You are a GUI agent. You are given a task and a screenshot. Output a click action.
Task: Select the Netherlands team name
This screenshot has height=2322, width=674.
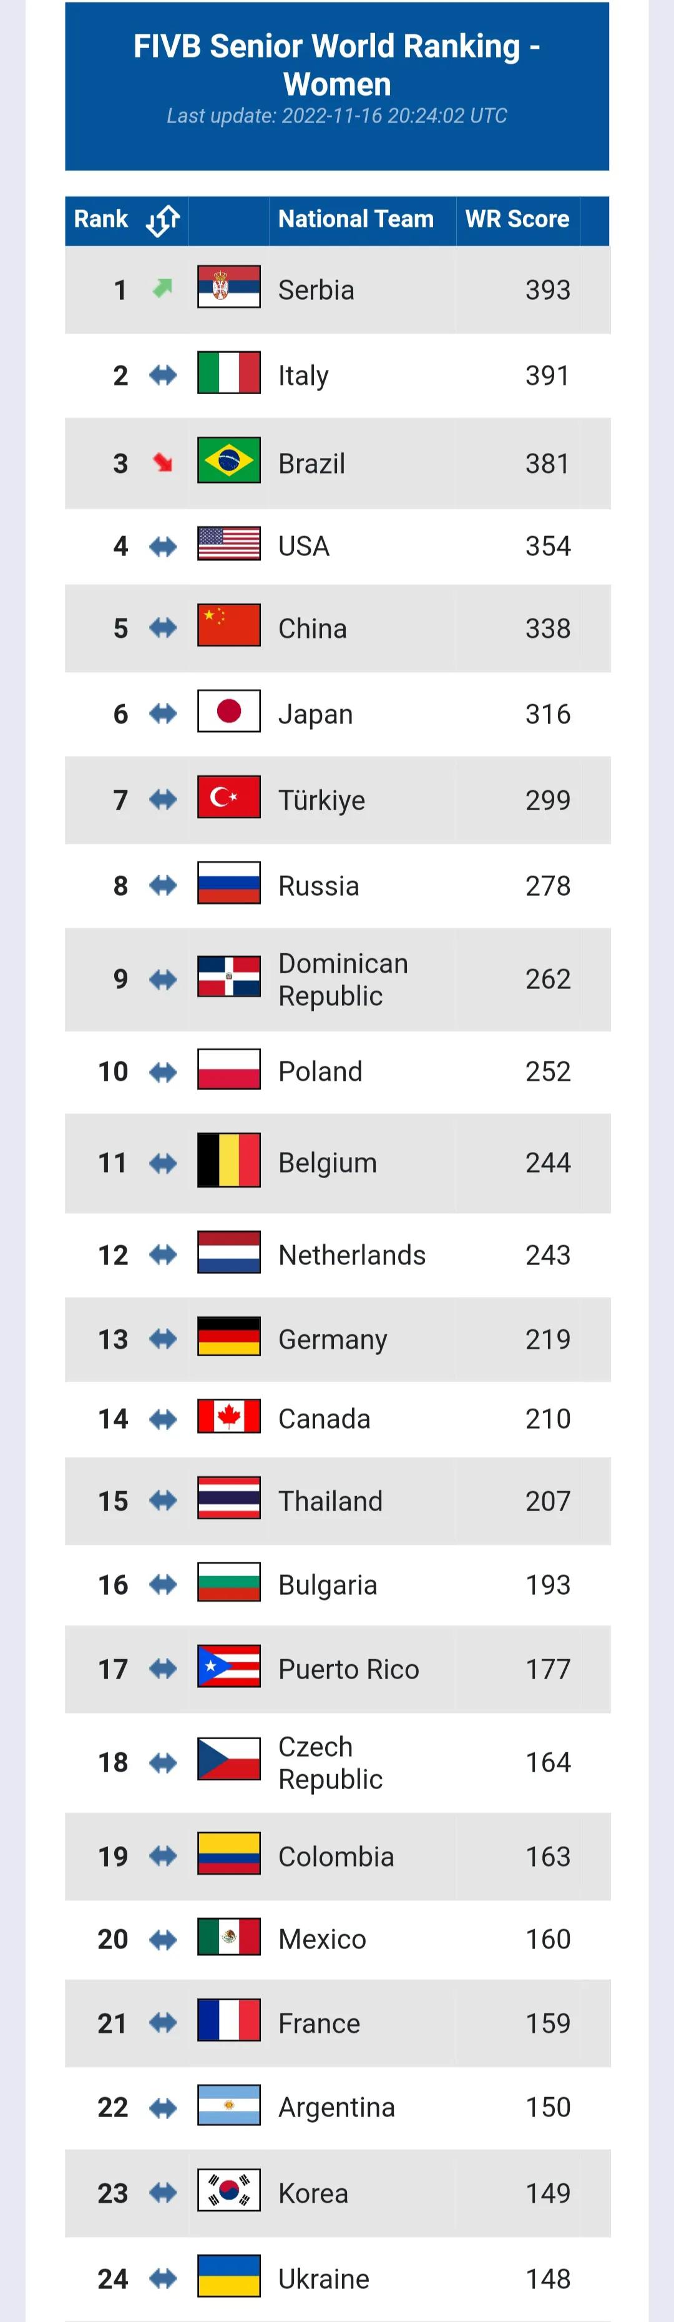point(351,1255)
